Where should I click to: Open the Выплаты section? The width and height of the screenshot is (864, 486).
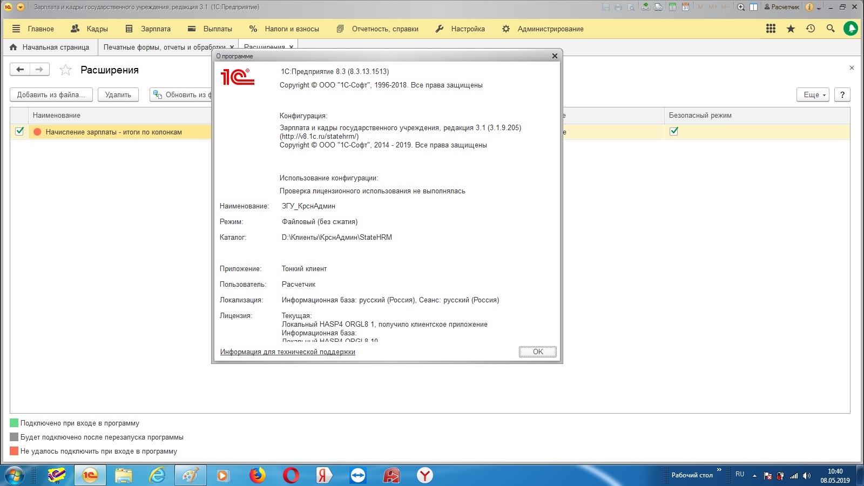click(210, 29)
